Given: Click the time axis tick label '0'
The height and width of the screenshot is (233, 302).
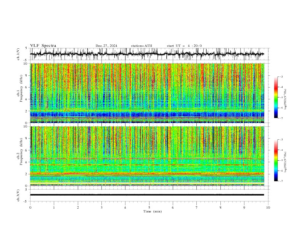Looking at the screenshot, I should click(30, 207).
